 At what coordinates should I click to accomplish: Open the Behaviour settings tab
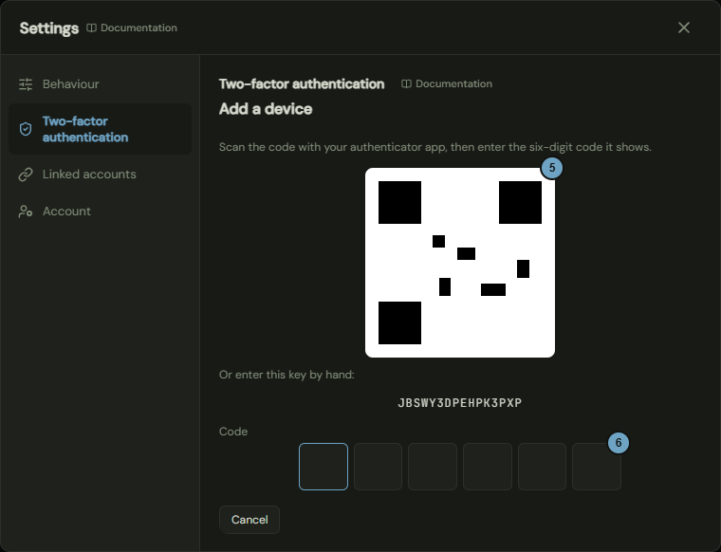pos(100,84)
